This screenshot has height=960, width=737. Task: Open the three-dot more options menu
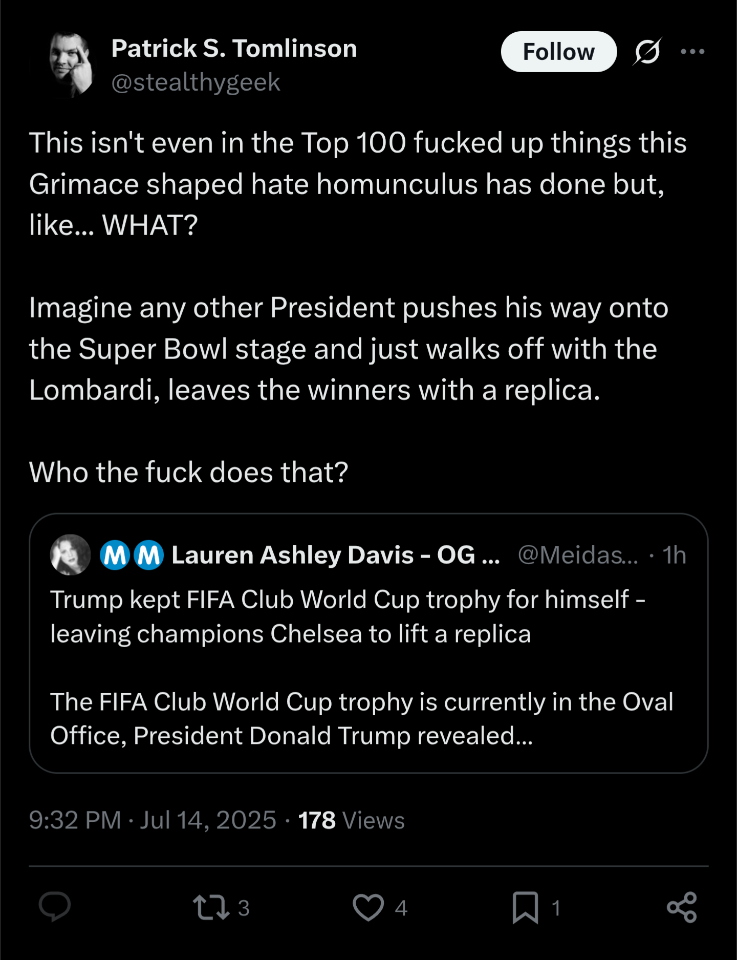(692, 52)
